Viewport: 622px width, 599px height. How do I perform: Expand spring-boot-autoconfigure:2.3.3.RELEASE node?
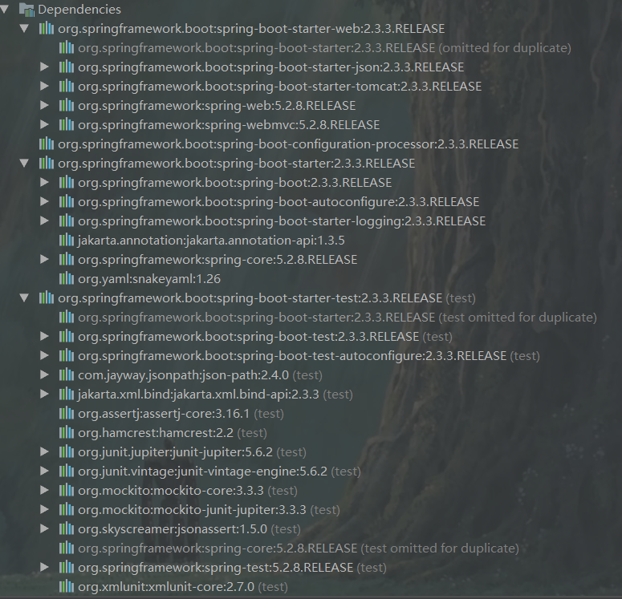pos(44,202)
